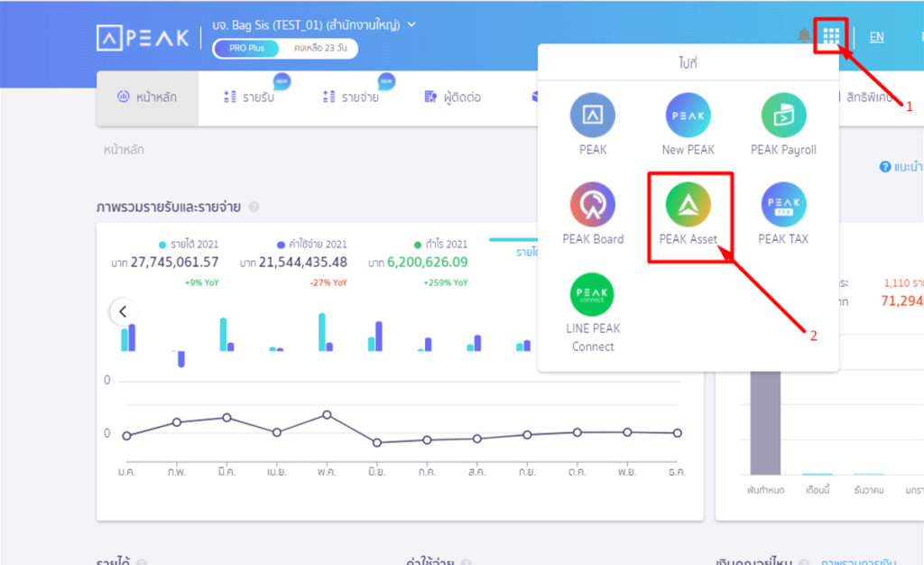Screen dimensions: 924x565
Task: Click the revenue amount 27,745,061.57
Action: pos(174,262)
